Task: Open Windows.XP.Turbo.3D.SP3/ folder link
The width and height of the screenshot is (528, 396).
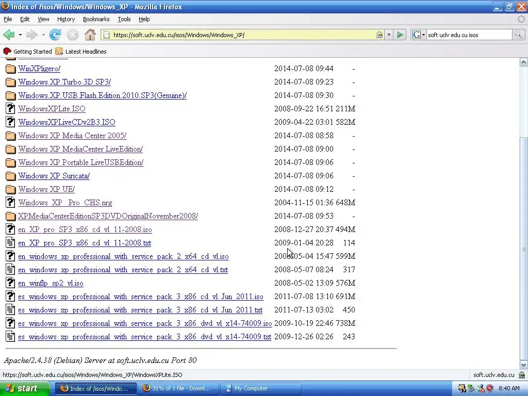Action: 64,82
